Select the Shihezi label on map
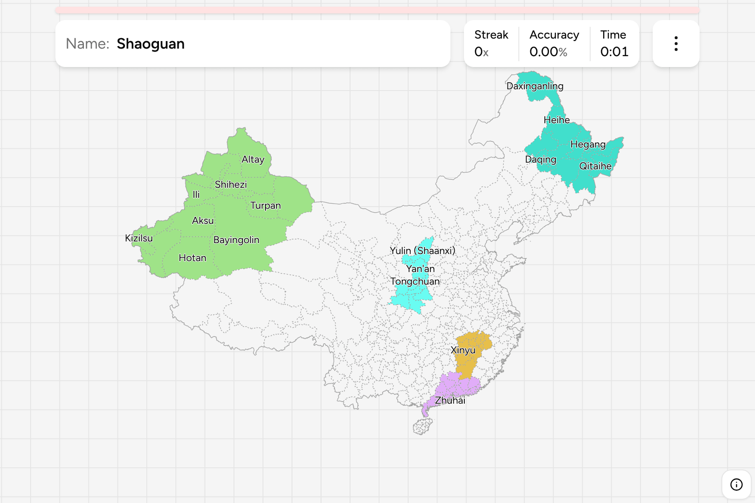The width and height of the screenshot is (755, 503). (x=231, y=184)
